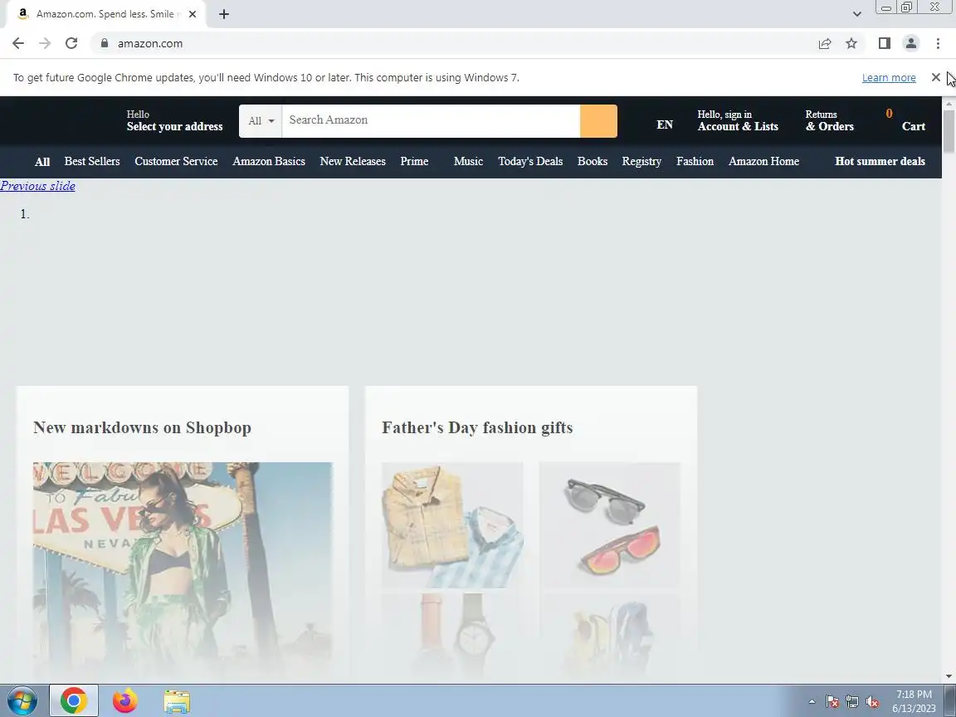Open the Learn more link
Screen dimensions: 956x717
(889, 77)
